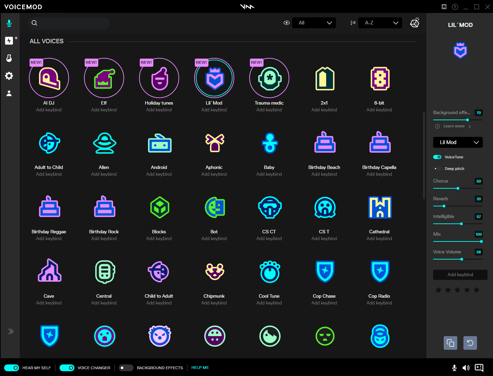493x376 pixels.
Task: Toggle favorites visibility with the eye icon
Action: [x=286, y=22]
